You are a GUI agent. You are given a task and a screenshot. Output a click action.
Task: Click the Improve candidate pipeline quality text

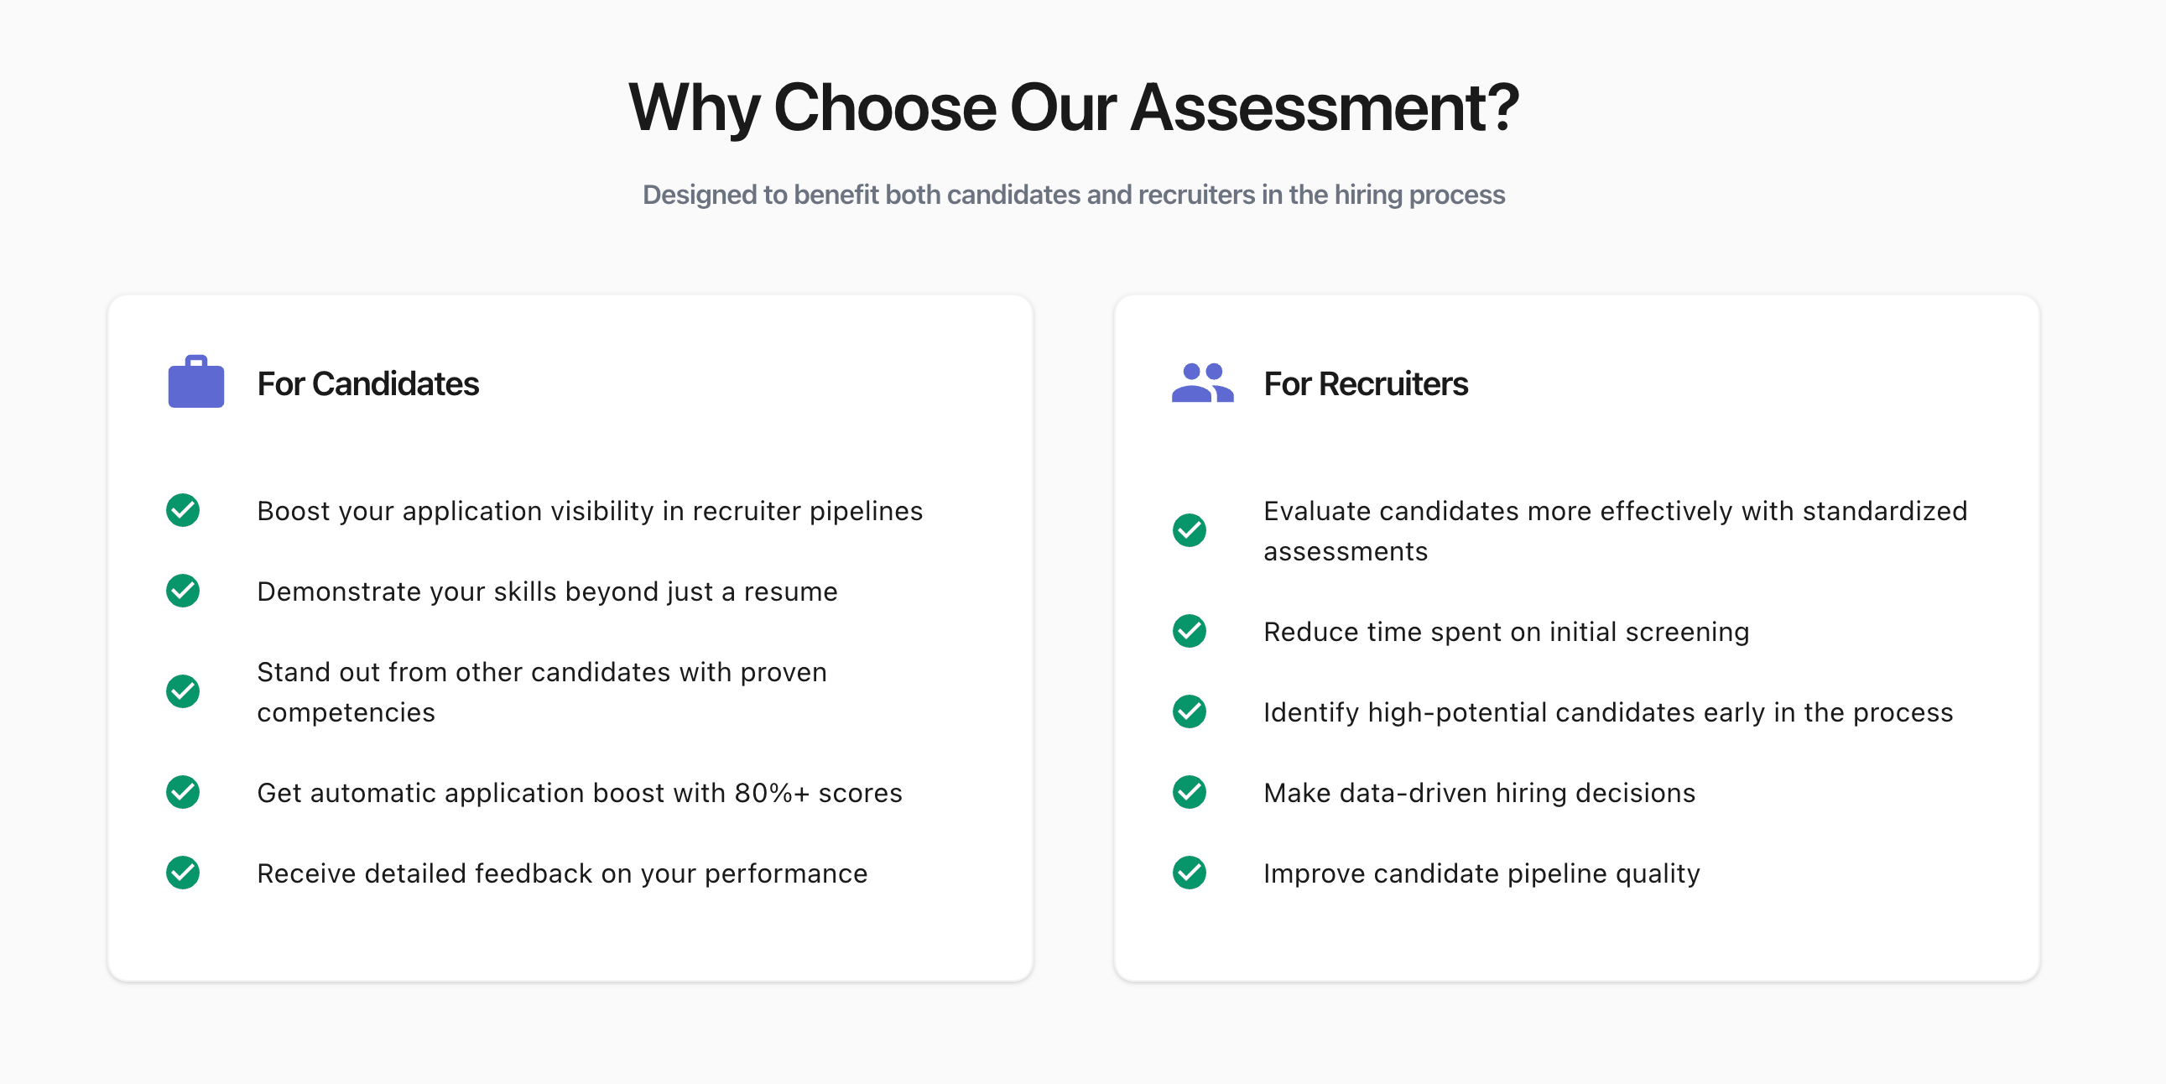point(1481,873)
